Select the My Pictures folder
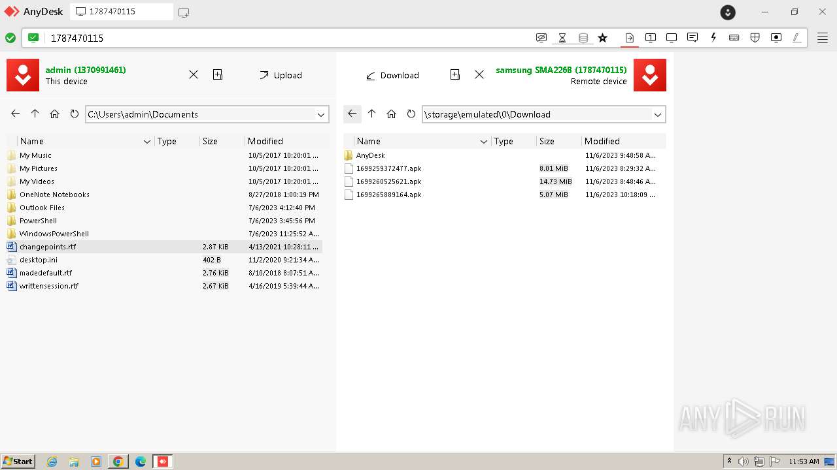 164,168
